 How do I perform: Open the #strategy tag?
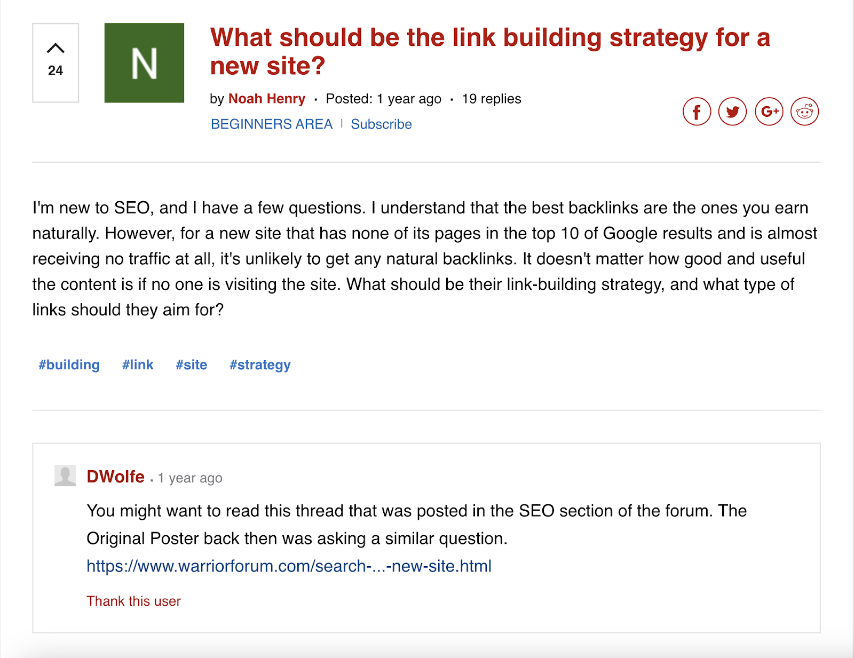tap(260, 365)
